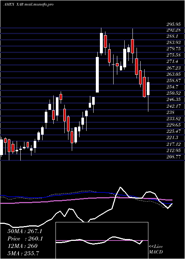Click the 295.95 price axis label
Screen dimensions: 185x259
point(173,24)
